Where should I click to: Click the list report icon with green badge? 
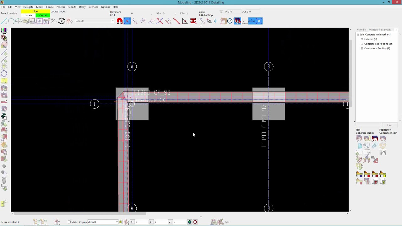pos(383,182)
